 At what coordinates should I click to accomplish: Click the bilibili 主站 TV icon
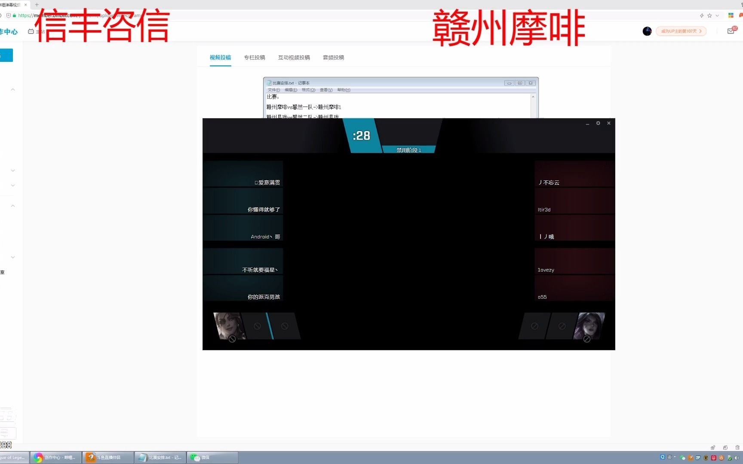point(31,31)
